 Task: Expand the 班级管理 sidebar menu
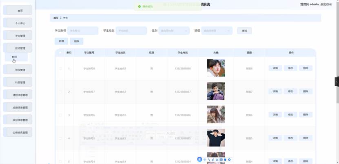[18, 70]
